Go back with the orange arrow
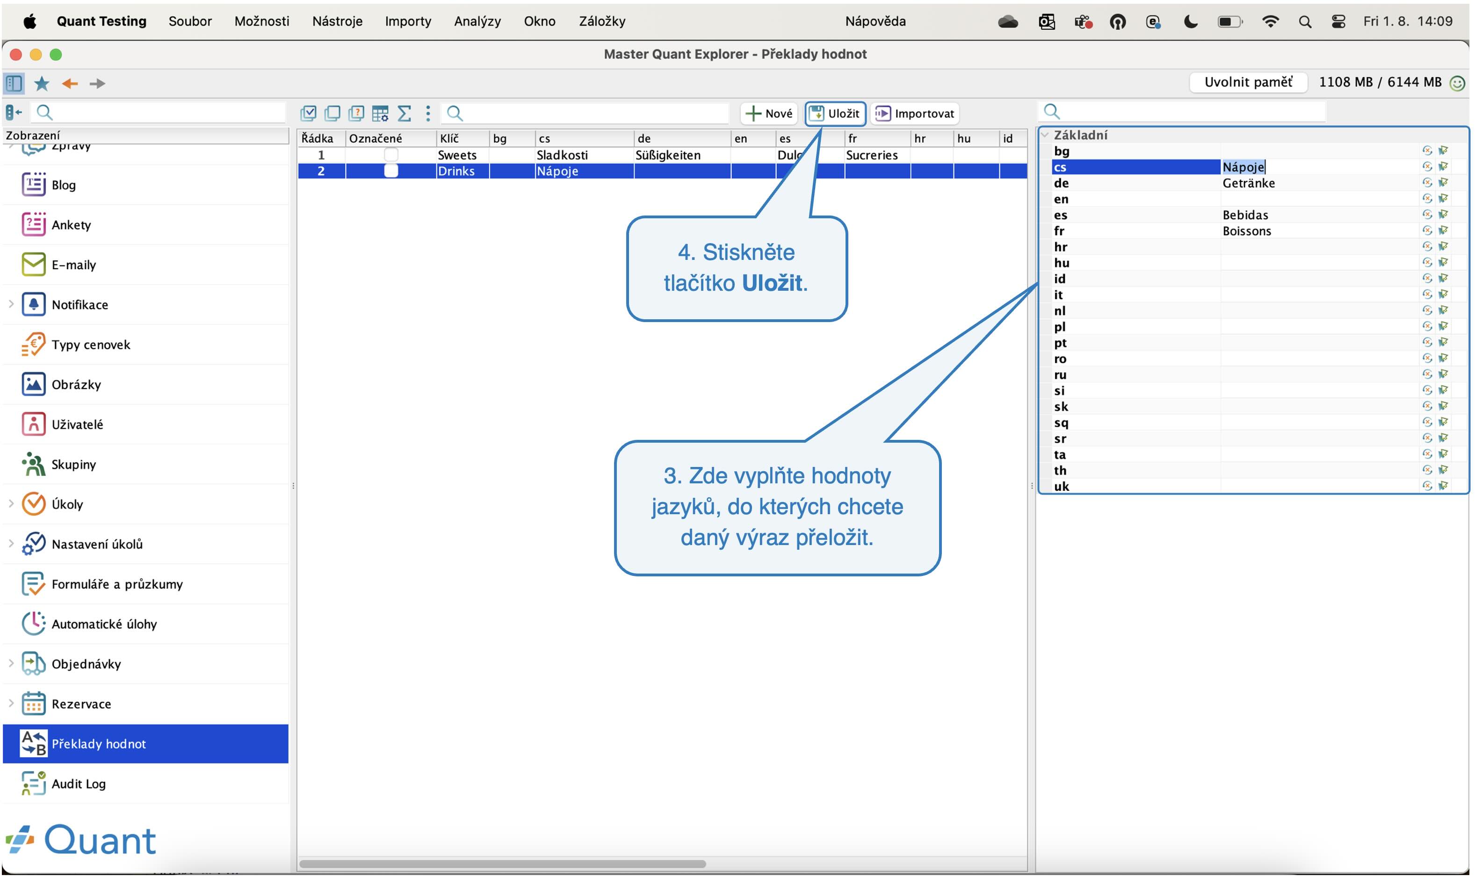 [x=70, y=83]
